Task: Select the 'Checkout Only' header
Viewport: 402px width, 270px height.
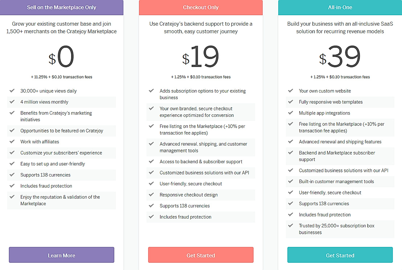Action: click(201, 7)
